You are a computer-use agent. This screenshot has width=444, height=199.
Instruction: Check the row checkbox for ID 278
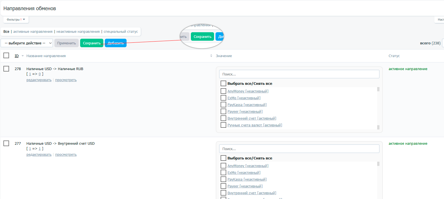point(6,69)
